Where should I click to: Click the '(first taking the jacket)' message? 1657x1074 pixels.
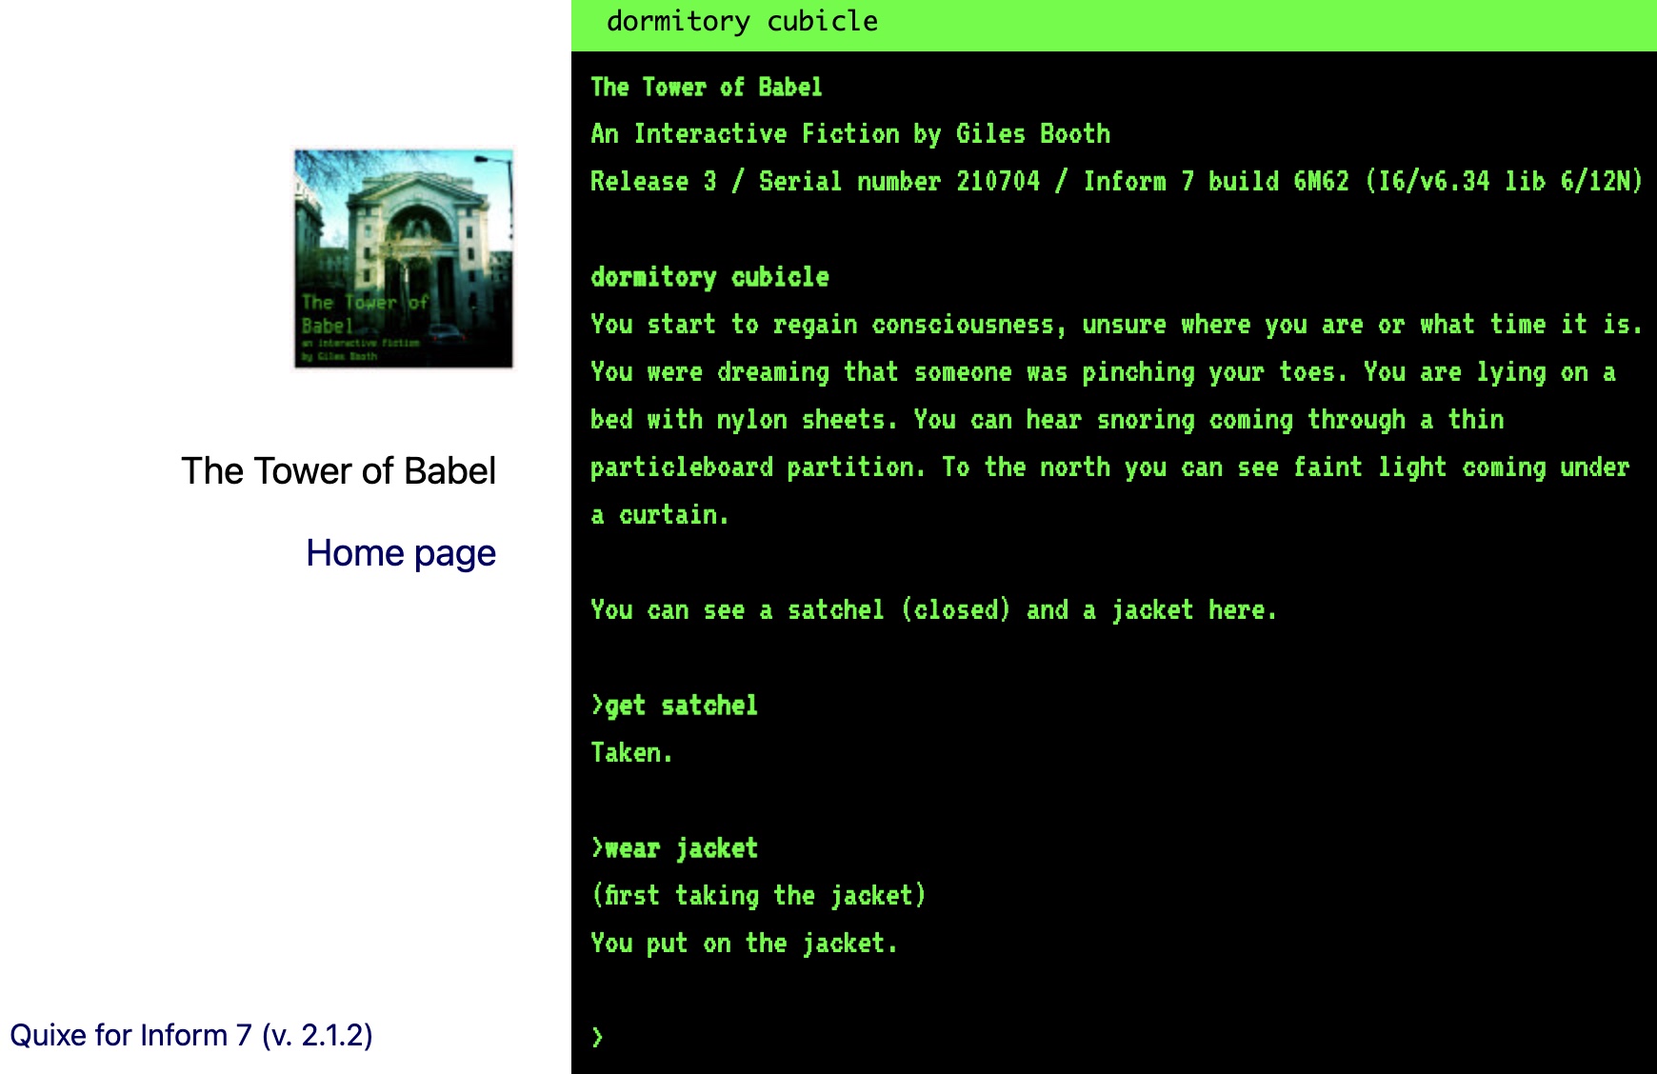[x=758, y=896]
